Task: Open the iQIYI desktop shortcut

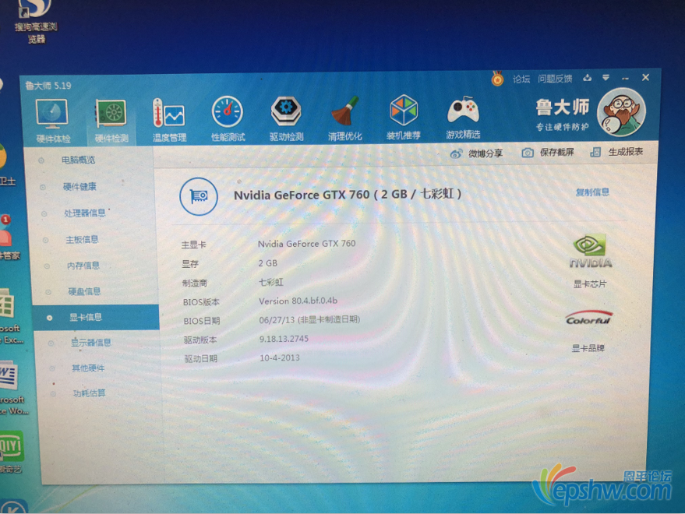Action: (x=11, y=452)
